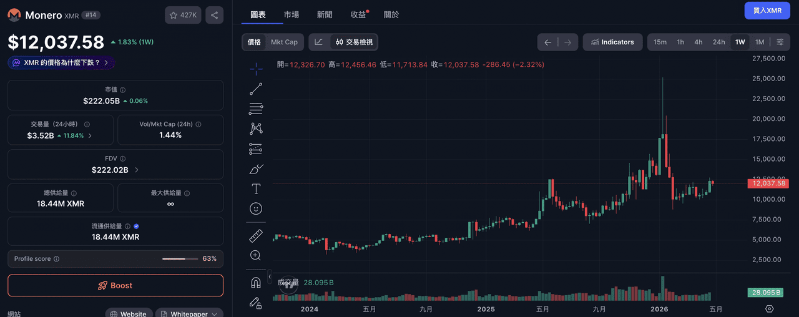The image size is (799, 317).
Task: Open the 市場 tab
Action: [x=291, y=14]
